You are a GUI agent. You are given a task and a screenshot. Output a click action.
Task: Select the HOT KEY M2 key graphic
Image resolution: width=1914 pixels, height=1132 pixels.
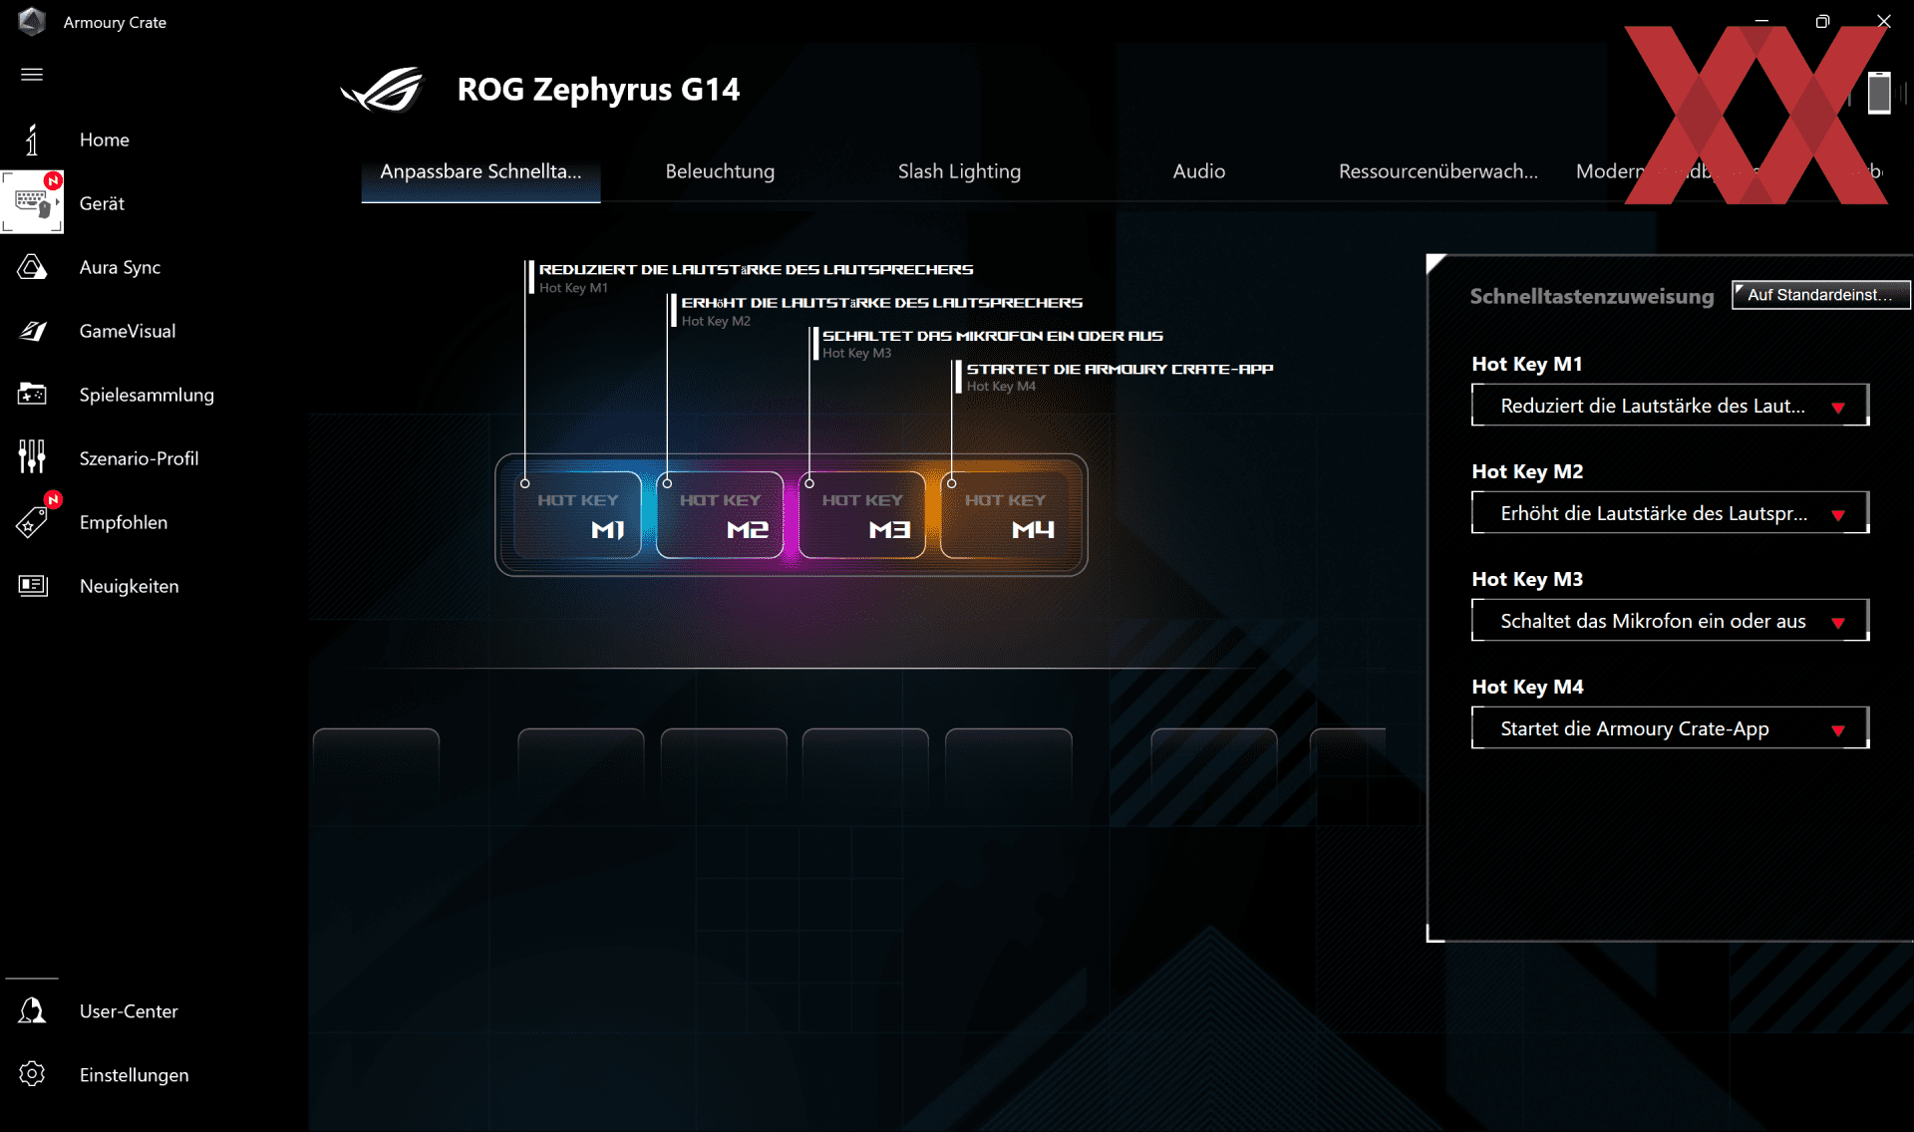(720, 514)
